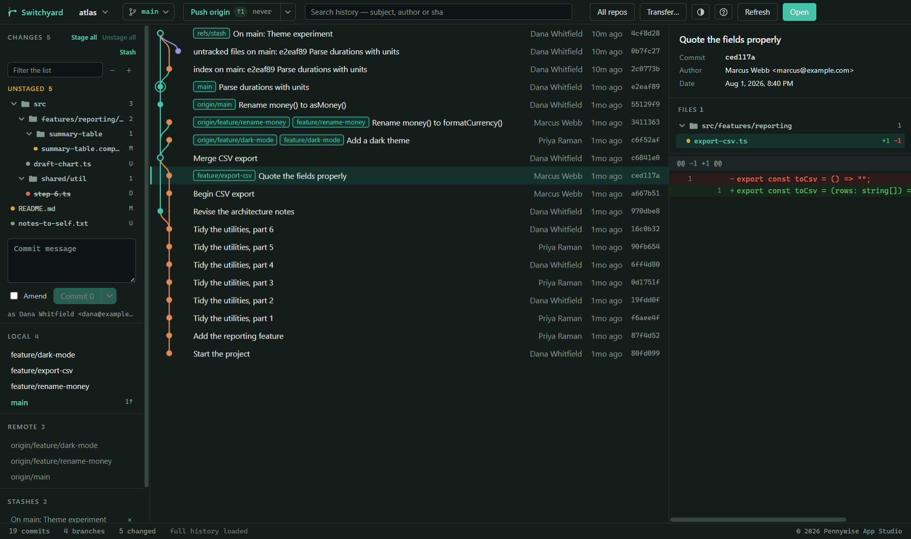
Task: Select the export-csv.ts file row
Action: [x=791, y=141]
